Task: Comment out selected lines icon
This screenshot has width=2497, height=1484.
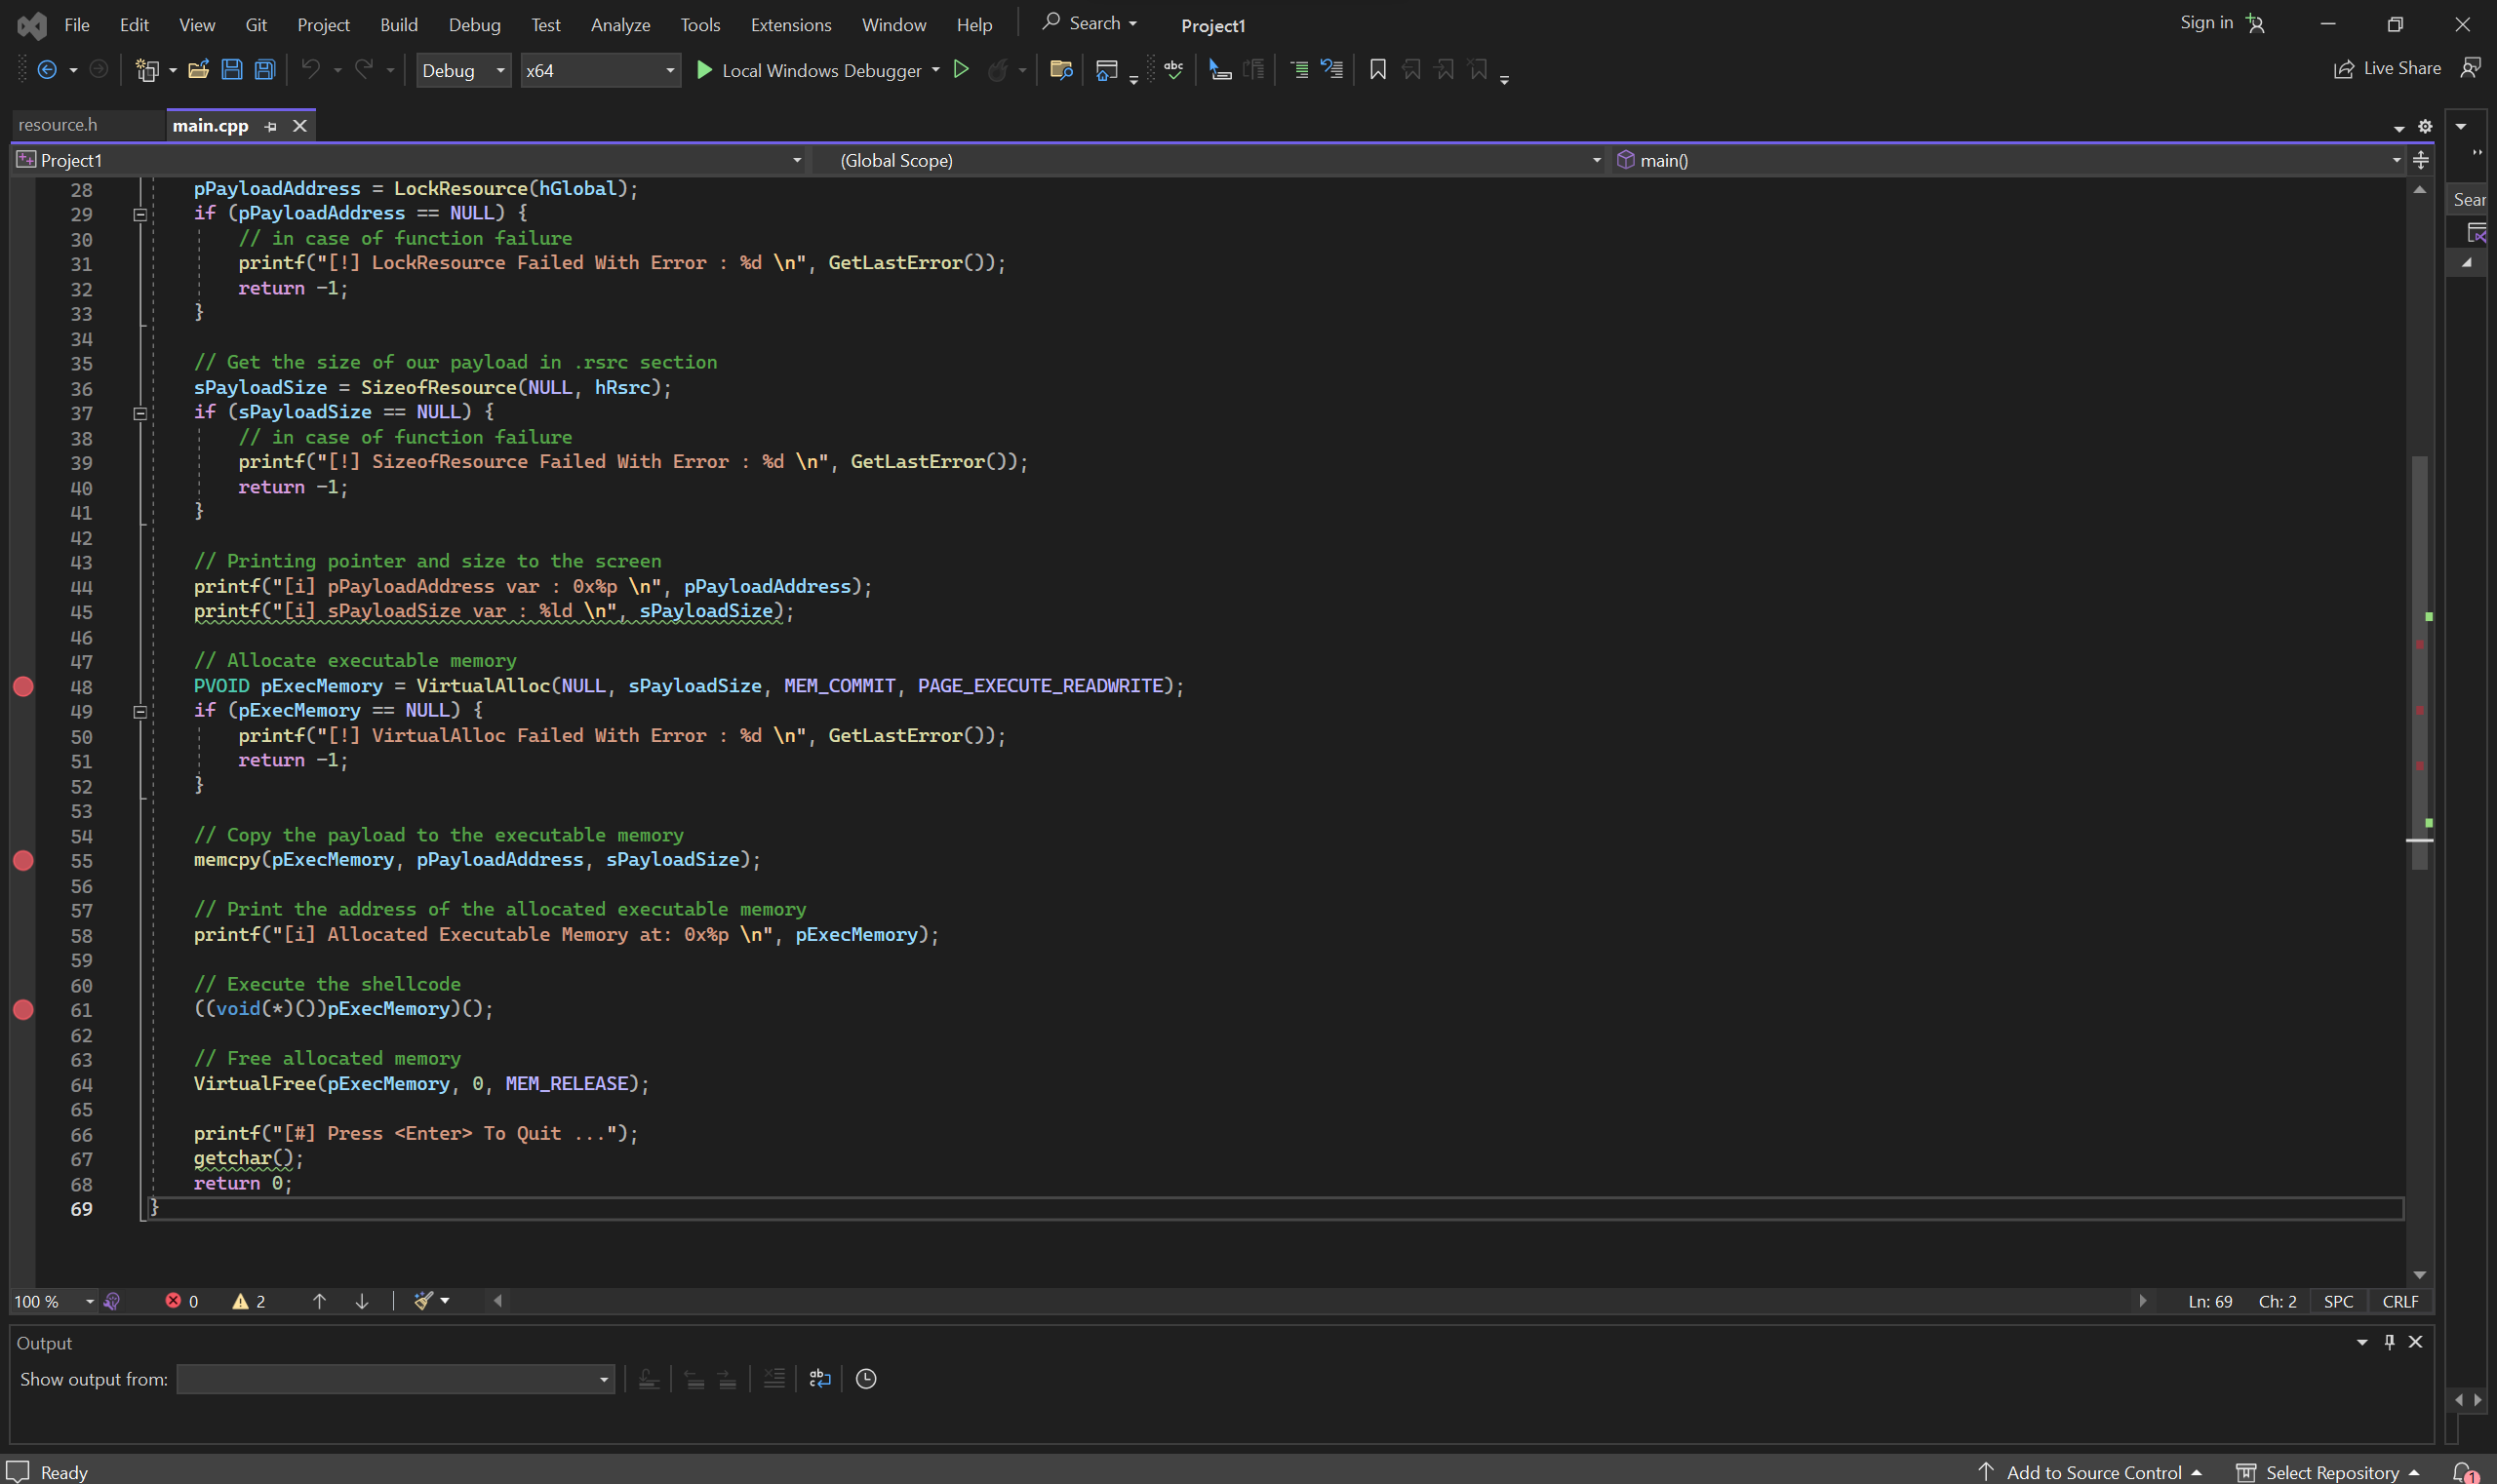Action: [x=1298, y=69]
